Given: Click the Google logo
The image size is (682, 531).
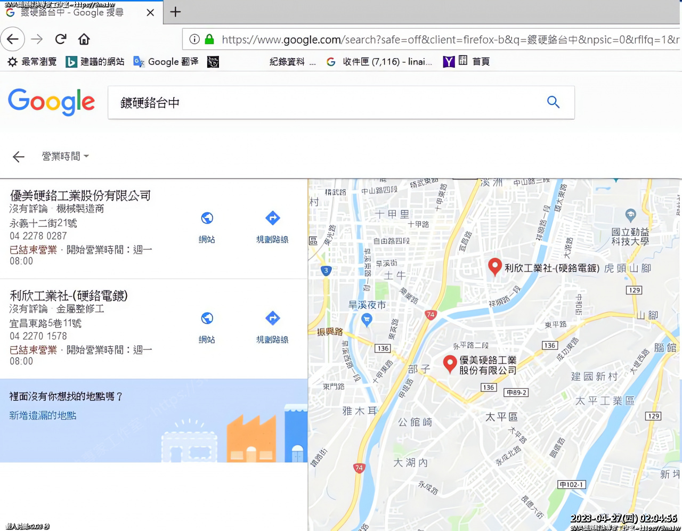Looking at the screenshot, I should click(52, 102).
